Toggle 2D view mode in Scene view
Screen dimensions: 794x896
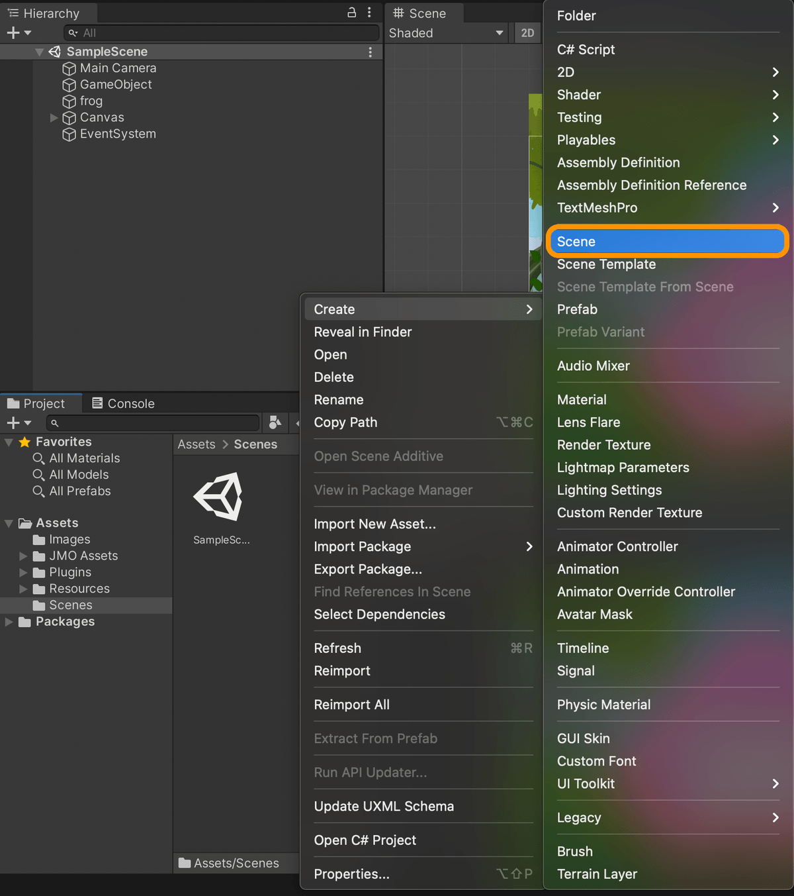click(527, 32)
